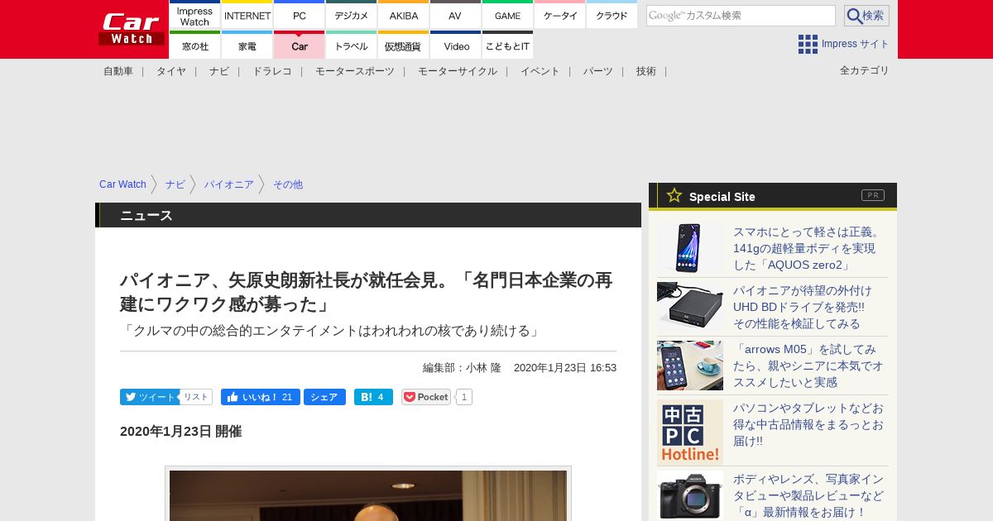993x521 pixels.
Task: Click Facebook シェア button
Action: click(324, 397)
